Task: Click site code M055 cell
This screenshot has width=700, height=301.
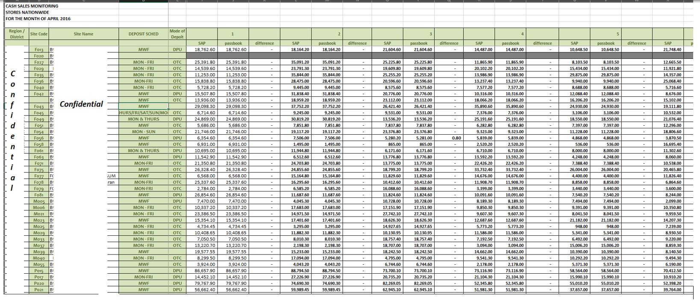Action: pos(39,265)
